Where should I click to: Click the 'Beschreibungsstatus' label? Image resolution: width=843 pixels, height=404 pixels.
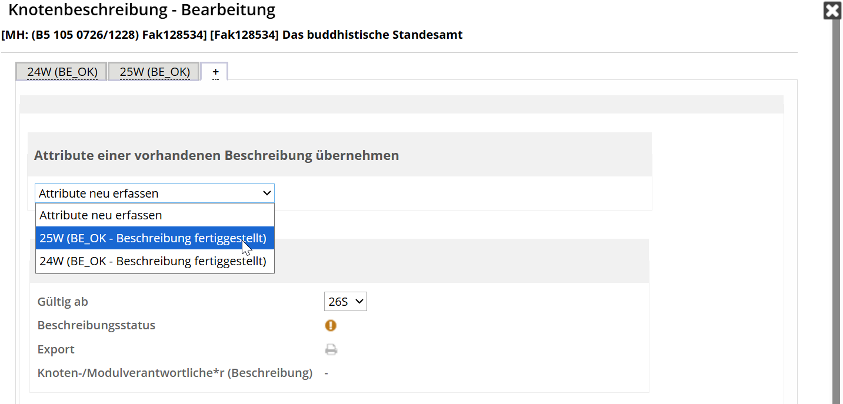[x=96, y=325]
